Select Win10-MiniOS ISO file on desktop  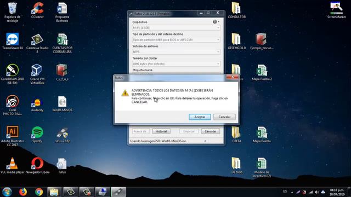pyautogui.click(x=62, y=103)
